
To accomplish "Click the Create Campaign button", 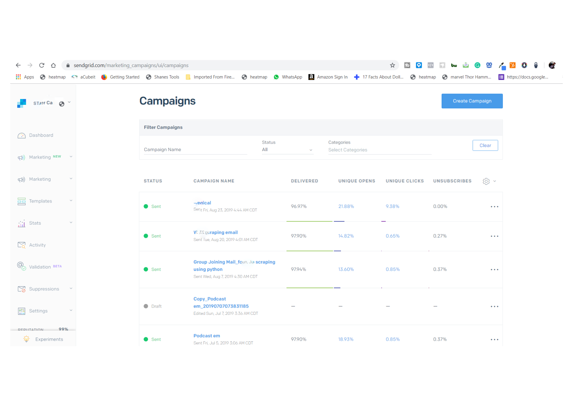I will pos(472,101).
